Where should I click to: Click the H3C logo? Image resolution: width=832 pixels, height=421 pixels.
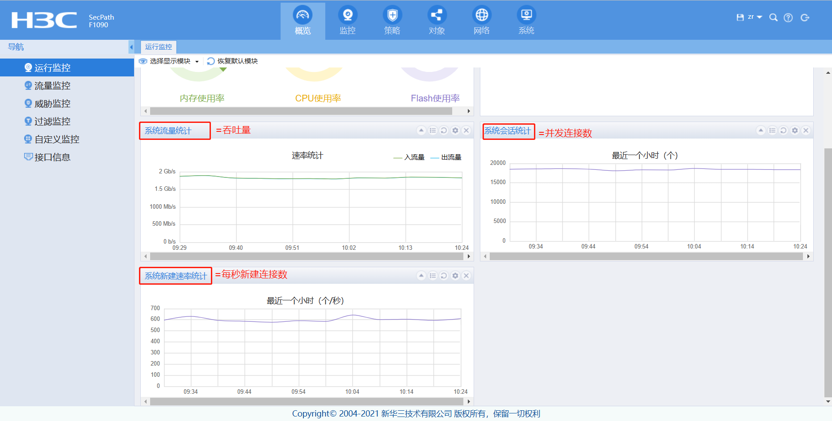point(44,20)
